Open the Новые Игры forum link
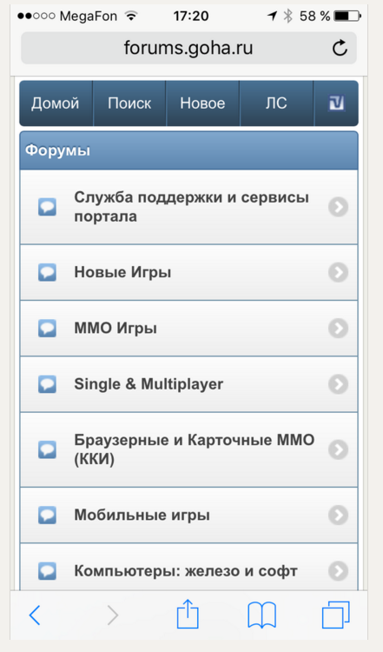The image size is (383, 652). coord(188,273)
